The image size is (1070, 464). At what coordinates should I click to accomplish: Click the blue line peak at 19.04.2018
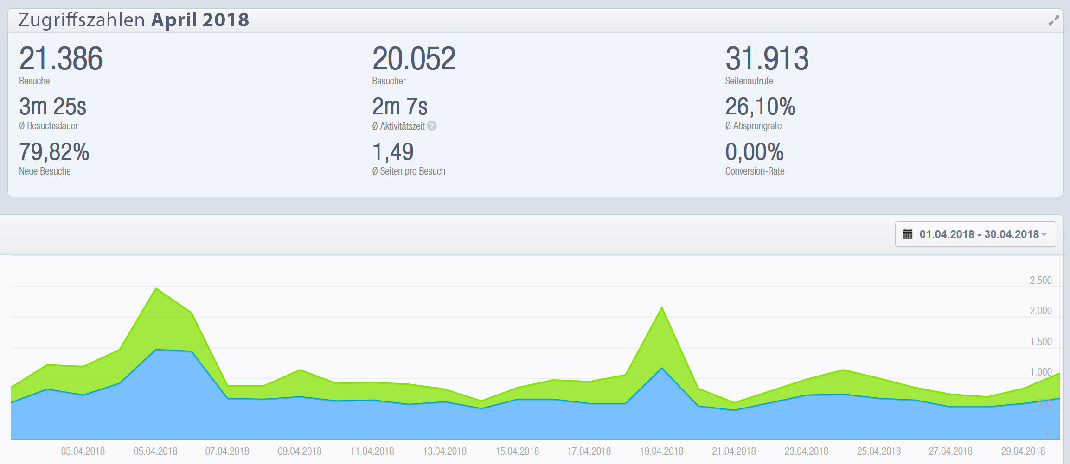coord(662,368)
